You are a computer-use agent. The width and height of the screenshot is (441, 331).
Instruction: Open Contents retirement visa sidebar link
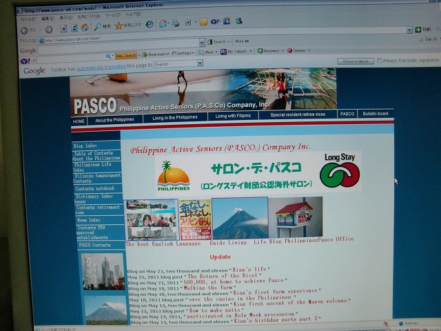coord(97,210)
